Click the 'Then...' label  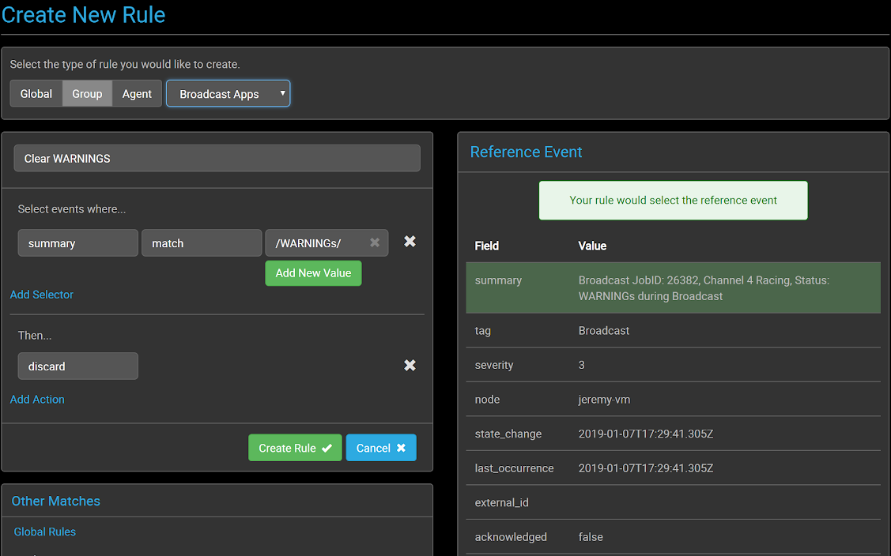click(x=35, y=336)
